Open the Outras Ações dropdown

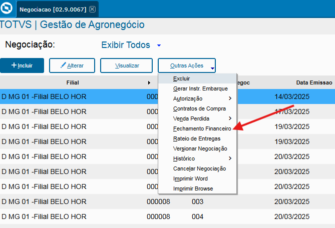[x=187, y=65]
